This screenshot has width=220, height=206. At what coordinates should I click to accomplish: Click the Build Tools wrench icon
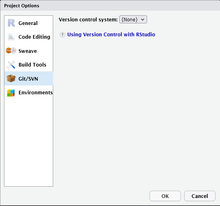coord(11,65)
